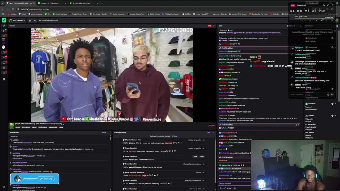Show info for Viewers section

click(332, 116)
